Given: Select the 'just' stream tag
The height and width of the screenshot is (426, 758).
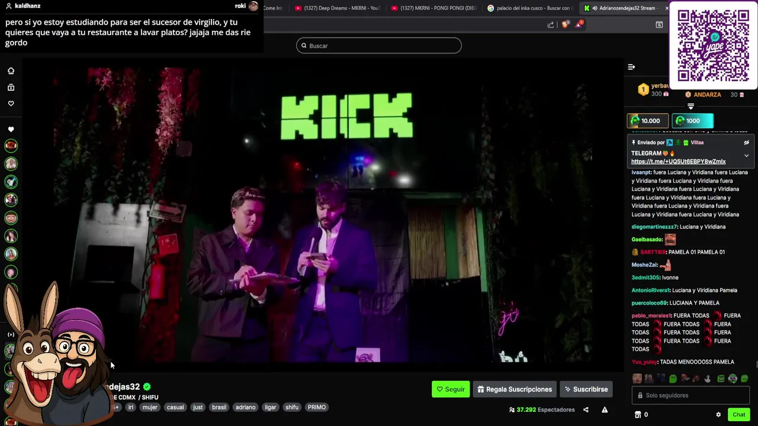Looking at the screenshot, I should click(x=198, y=407).
